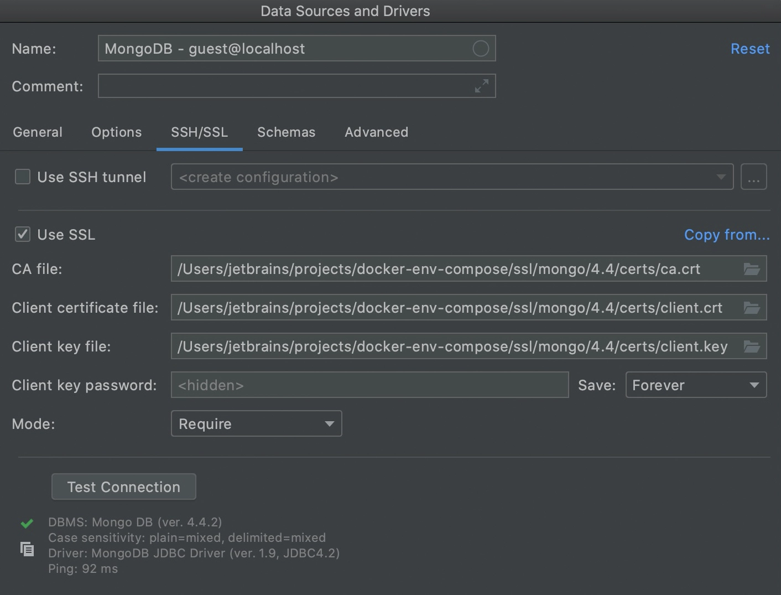Screen dimensions: 781x595
Task: Switch to the General tab
Action: (x=38, y=132)
